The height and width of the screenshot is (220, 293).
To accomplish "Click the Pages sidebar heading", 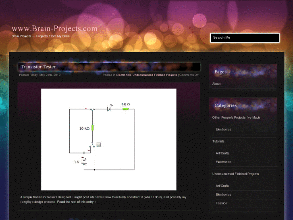I will pos(220,72).
